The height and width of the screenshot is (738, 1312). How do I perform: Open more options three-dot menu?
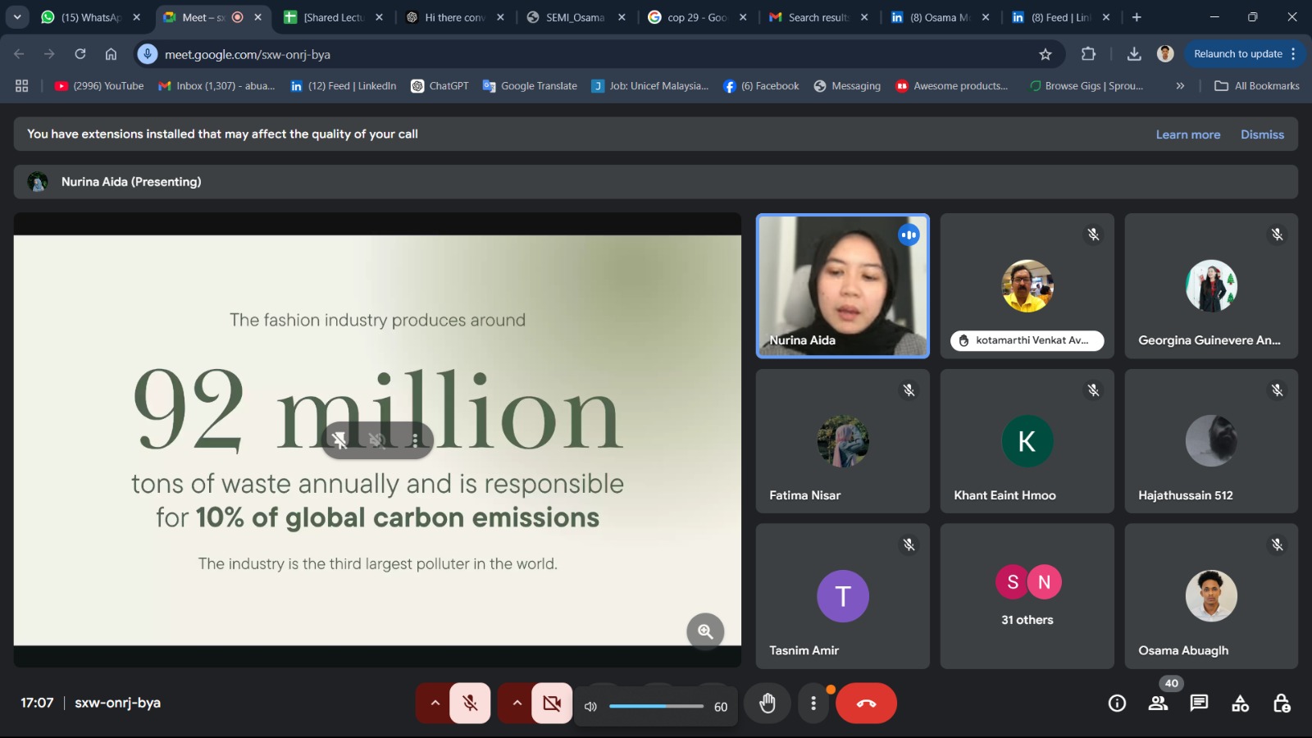[813, 704]
